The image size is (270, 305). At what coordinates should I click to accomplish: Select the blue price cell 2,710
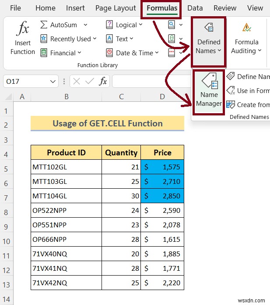pos(162,181)
